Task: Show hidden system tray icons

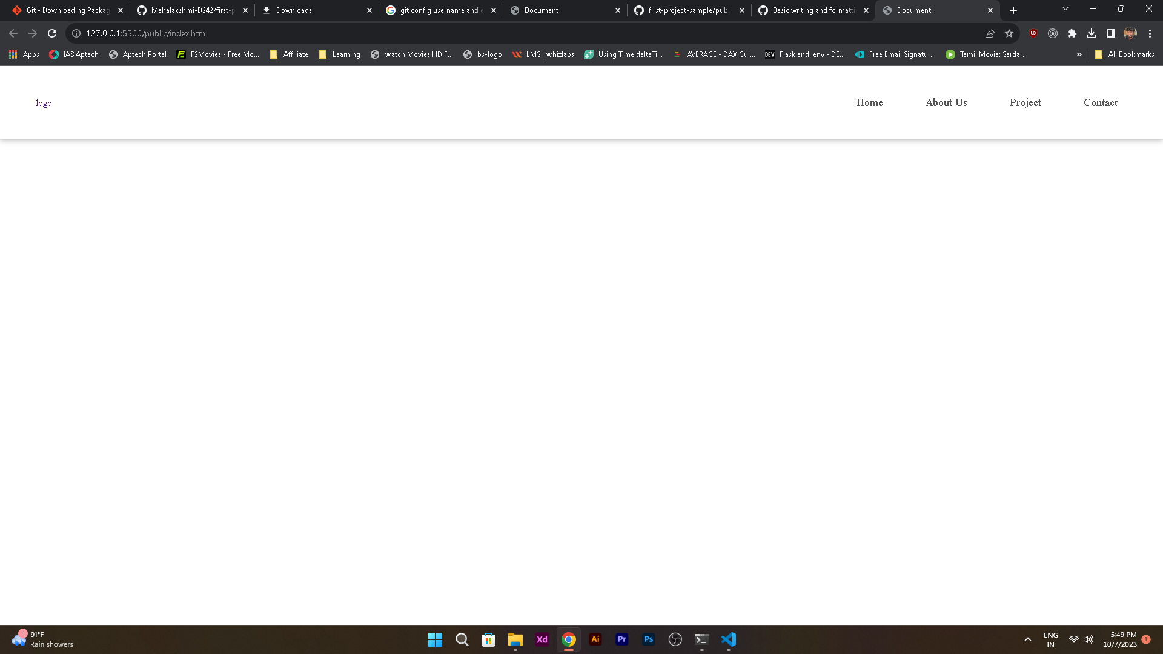Action: (x=1028, y=639)
